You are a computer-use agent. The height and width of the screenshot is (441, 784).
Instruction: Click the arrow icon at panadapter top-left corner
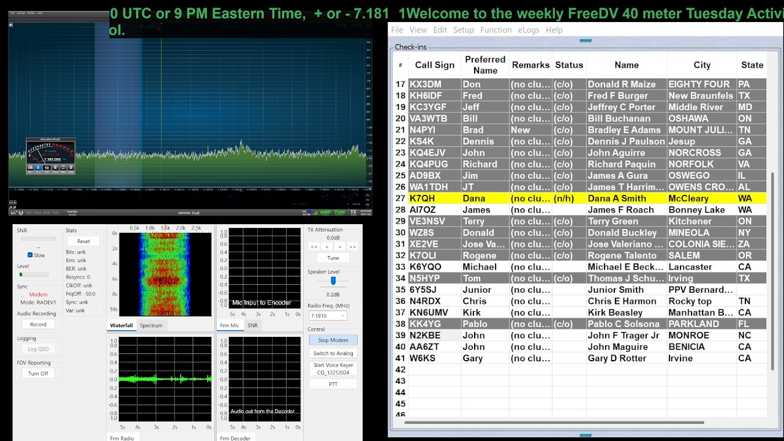click(x=10, y=25)
